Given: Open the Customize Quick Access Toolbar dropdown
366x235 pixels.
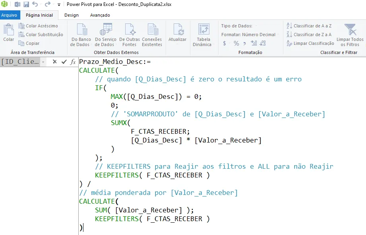Looking at the screenshot, I should pyautogui.click(x=59, y=5).
